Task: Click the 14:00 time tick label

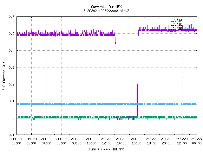Action: tap(121, 143)
